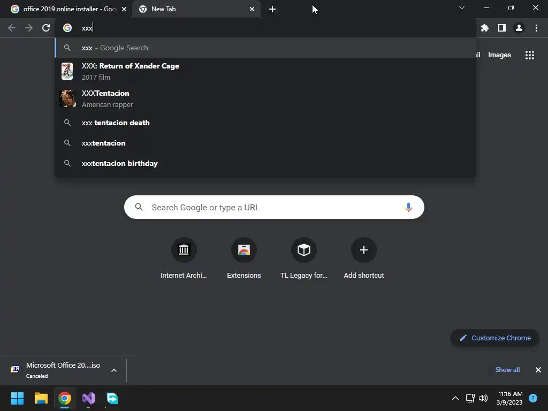Open the clock and date panel
This screenshot has height=411, width=548.
pyautogui.click(x=509, y=398)
